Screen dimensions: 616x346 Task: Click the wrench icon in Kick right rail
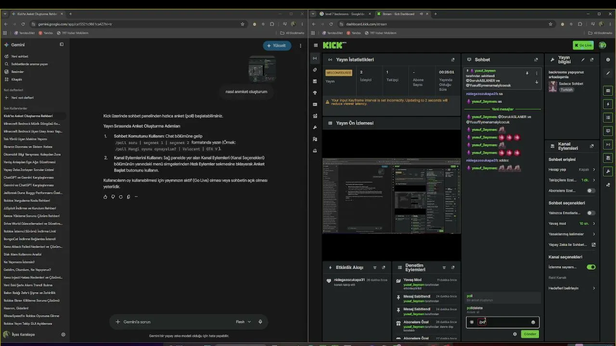pyautogui.click(x=608, y=171)
